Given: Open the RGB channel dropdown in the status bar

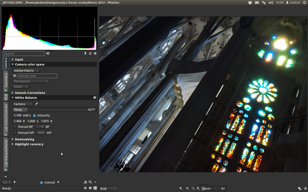Looking at the screenshot, I should coord(108,188).
